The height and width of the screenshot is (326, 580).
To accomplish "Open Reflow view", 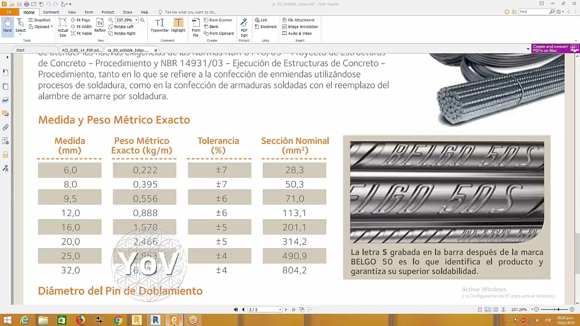I will coord(100,26).
